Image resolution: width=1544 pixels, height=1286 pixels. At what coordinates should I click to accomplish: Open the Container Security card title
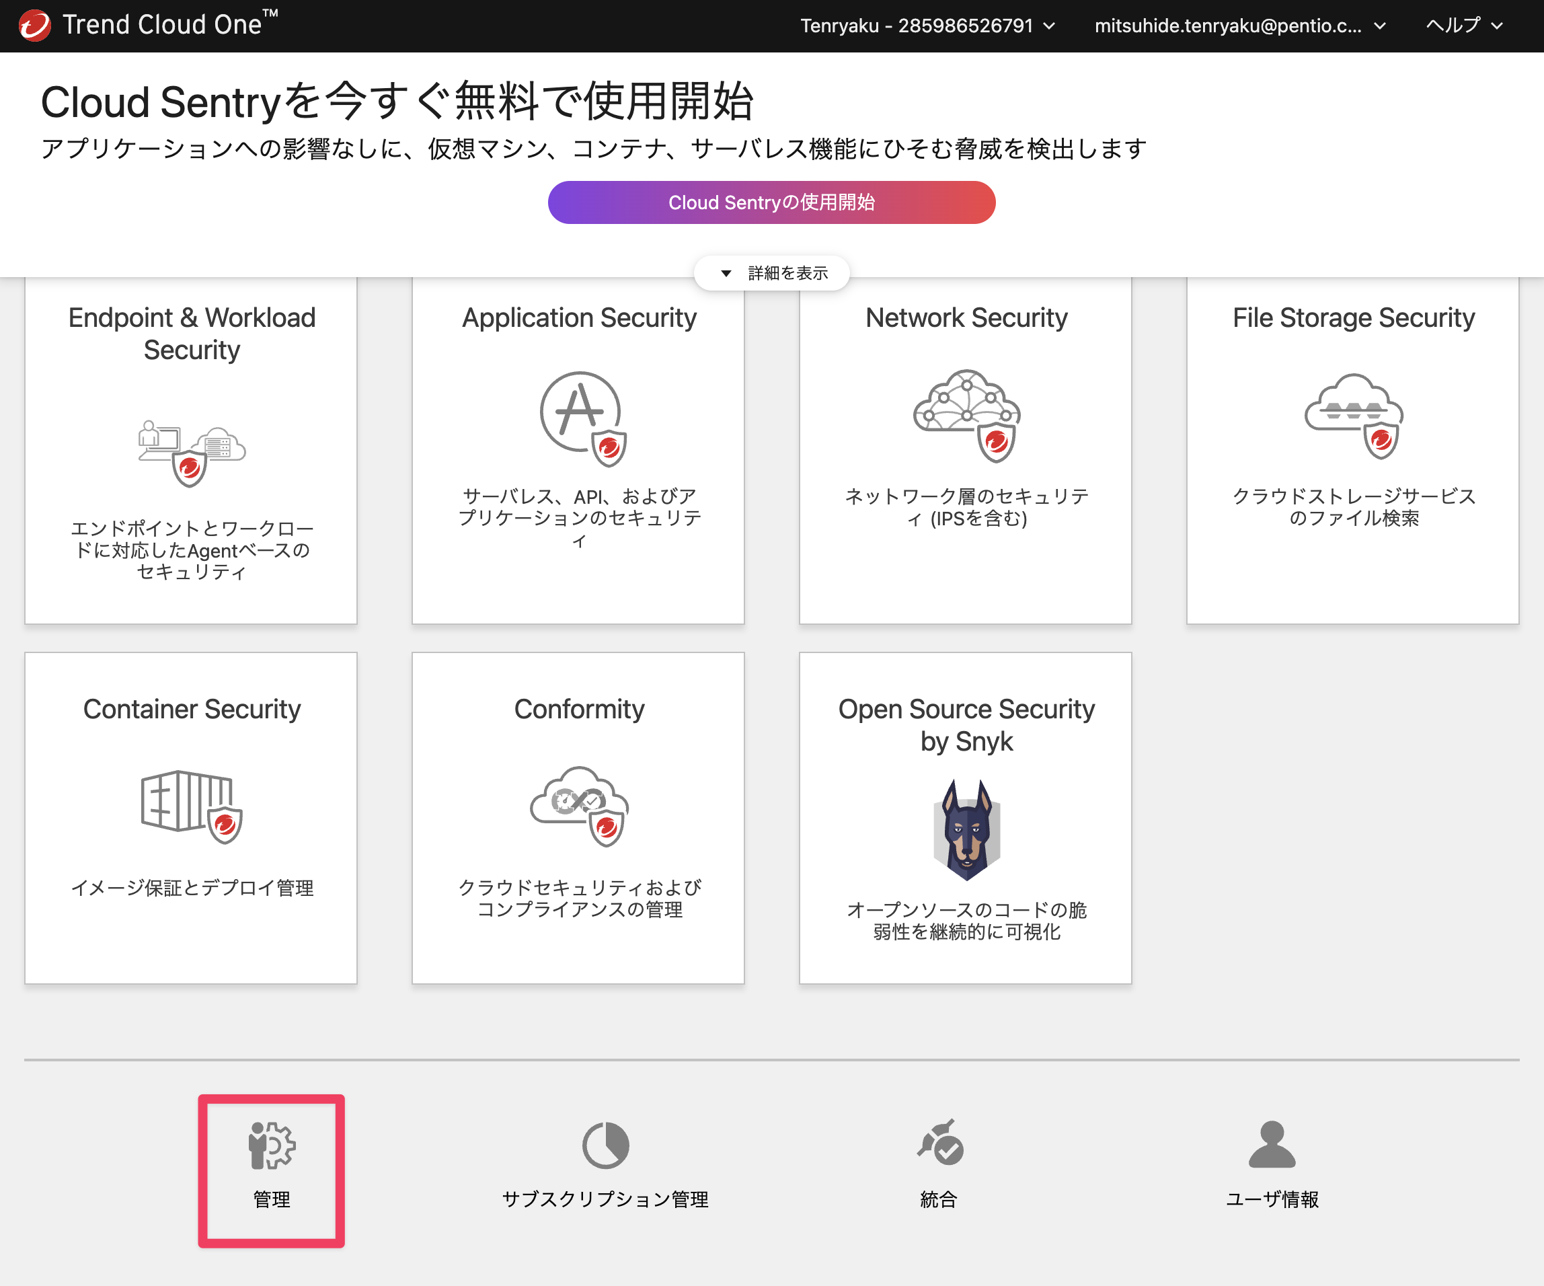coord(192,709)
